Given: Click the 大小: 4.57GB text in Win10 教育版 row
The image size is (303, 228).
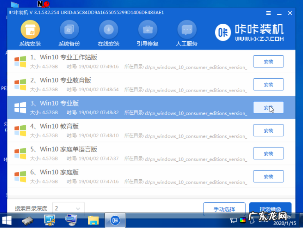Looking at the screenshot, I should pyautogui.click(x=44, y=135).
